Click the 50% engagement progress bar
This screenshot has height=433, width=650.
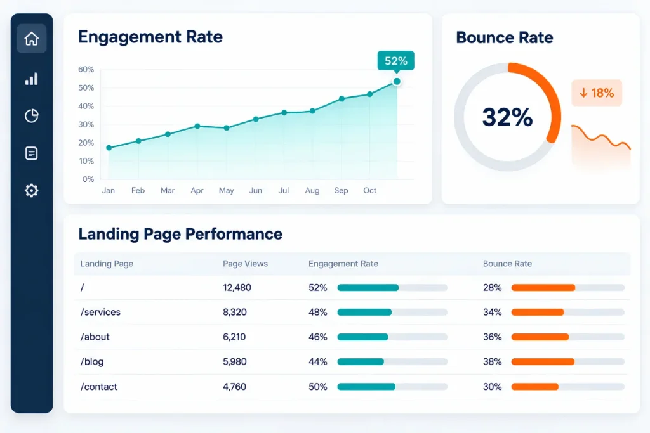coord(392,387)
